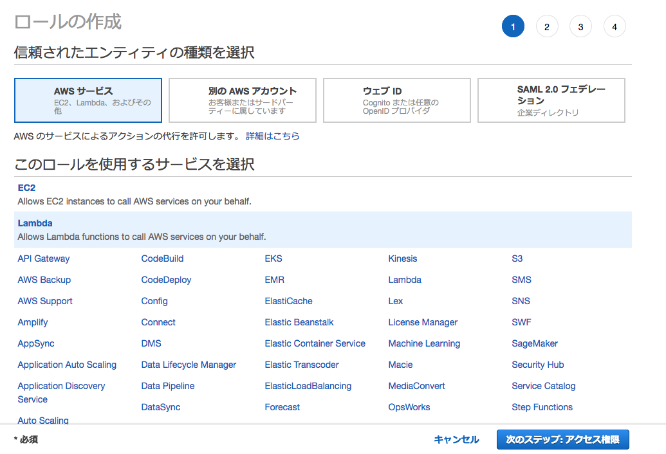Choose the ElastiCache service link
This screenshot has height=454, width=666.
pyautogui.click(x=288, y=301)
